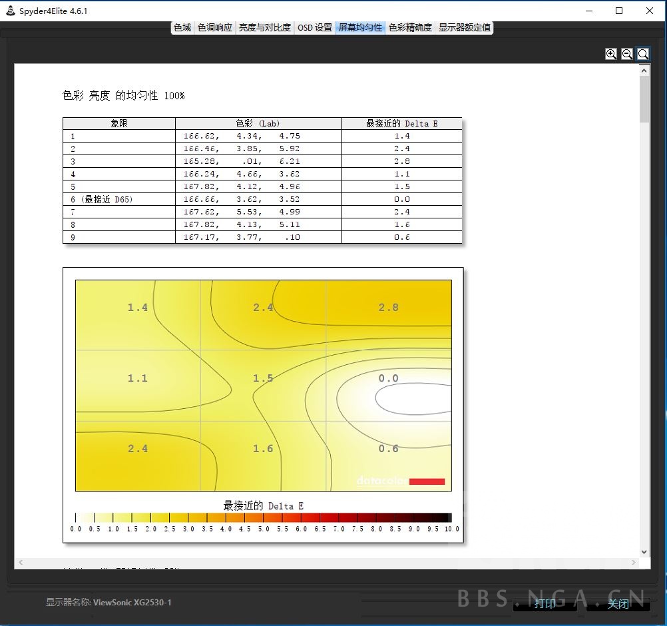Switch to the 色域 tab

point(182,28)
